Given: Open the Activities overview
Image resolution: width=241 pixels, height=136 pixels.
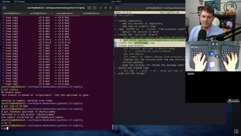Looking at the screenshot, I should [x=6, y=2].
